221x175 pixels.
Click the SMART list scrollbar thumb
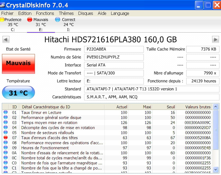coord(216,130)
